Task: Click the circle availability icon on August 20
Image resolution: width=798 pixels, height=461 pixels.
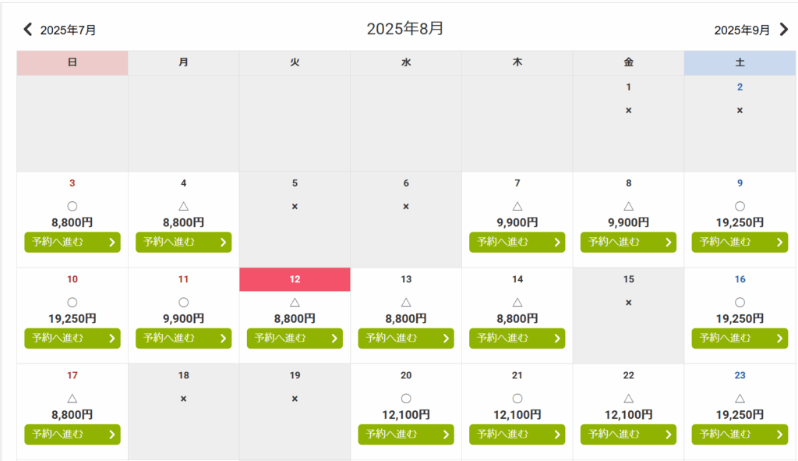Action: click(x=406, y=399)
